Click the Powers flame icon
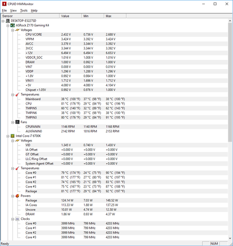The height and width of the screenshot is (246, 233). (17, 196)
